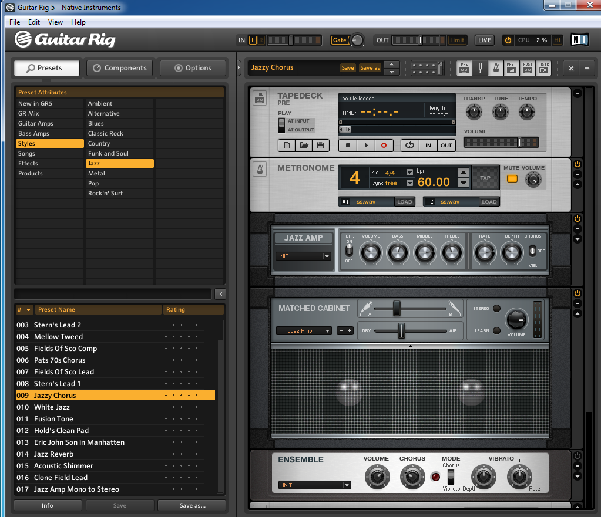Image resolution: width=601 pixels, height=517 pixels.
Task: Open the File menu
Action: tap(15, 22)
